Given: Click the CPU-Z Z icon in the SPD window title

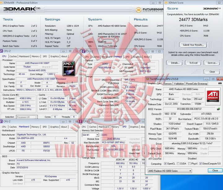Looking at the screenshot, I should 81,121.
